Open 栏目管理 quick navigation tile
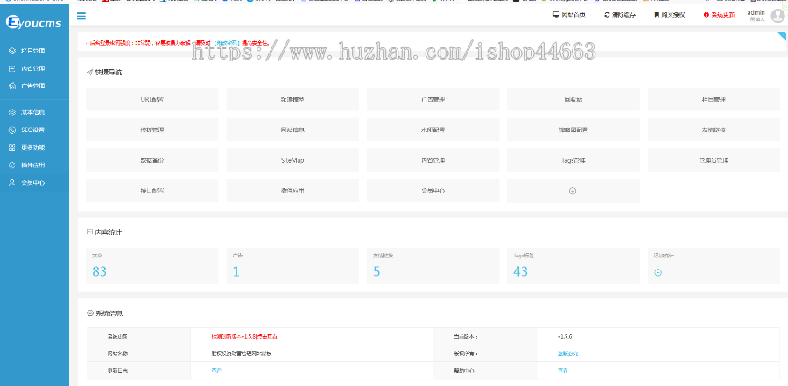788x386 pixels. (x=714, y=100)
